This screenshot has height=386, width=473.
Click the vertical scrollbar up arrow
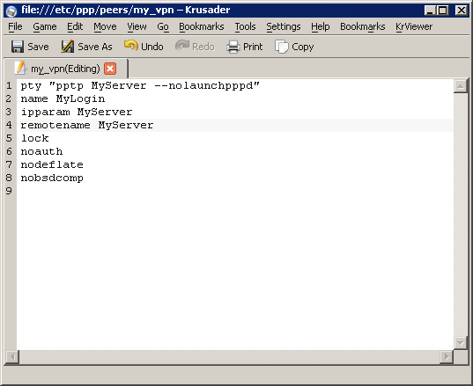pyautogui.click(x=461, y=87)
